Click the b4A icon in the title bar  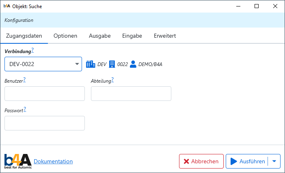[7, 6]
